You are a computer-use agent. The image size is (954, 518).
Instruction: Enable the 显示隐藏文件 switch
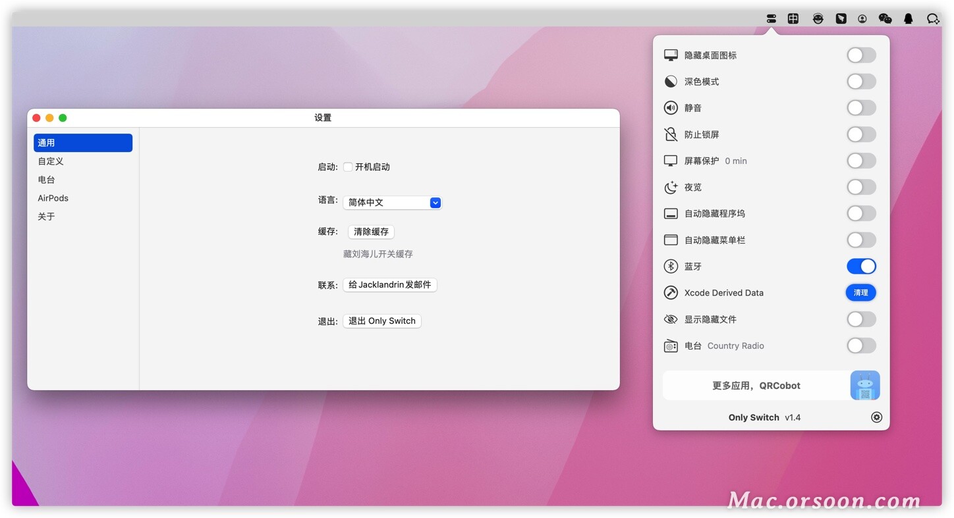(x=861, y=319)
